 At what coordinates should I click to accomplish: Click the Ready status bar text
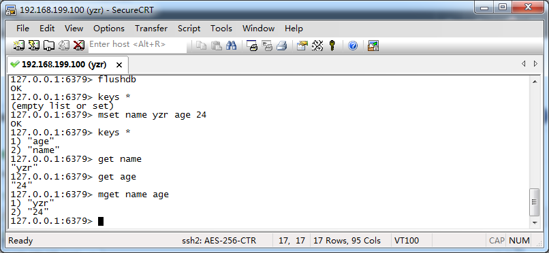point(20,241)
